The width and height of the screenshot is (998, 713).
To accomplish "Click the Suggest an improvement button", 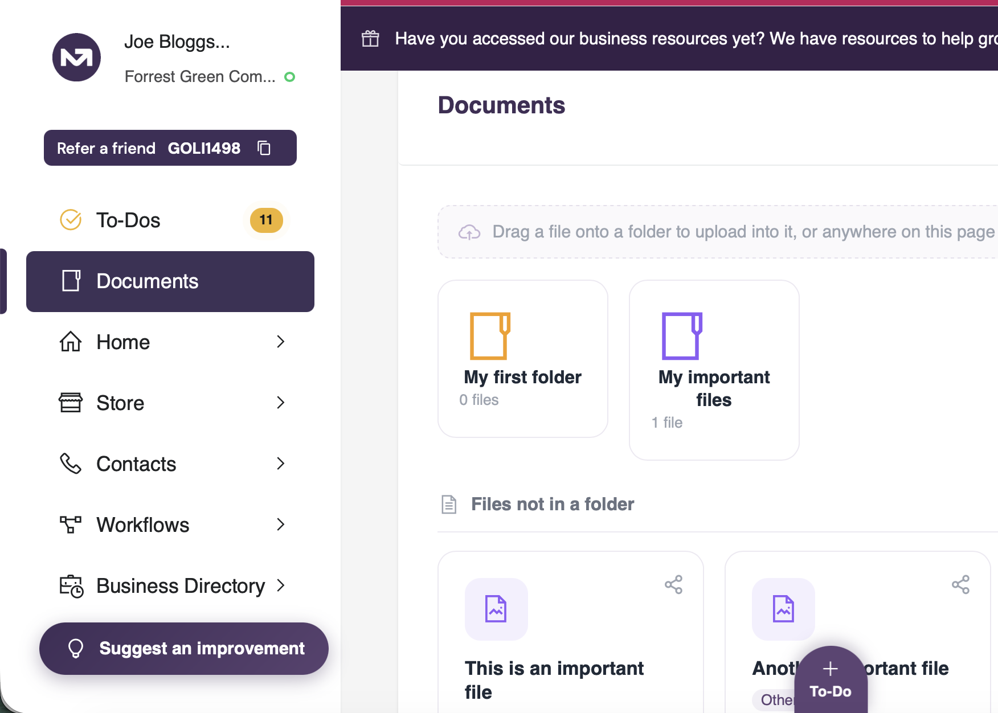I will (184, 649).
